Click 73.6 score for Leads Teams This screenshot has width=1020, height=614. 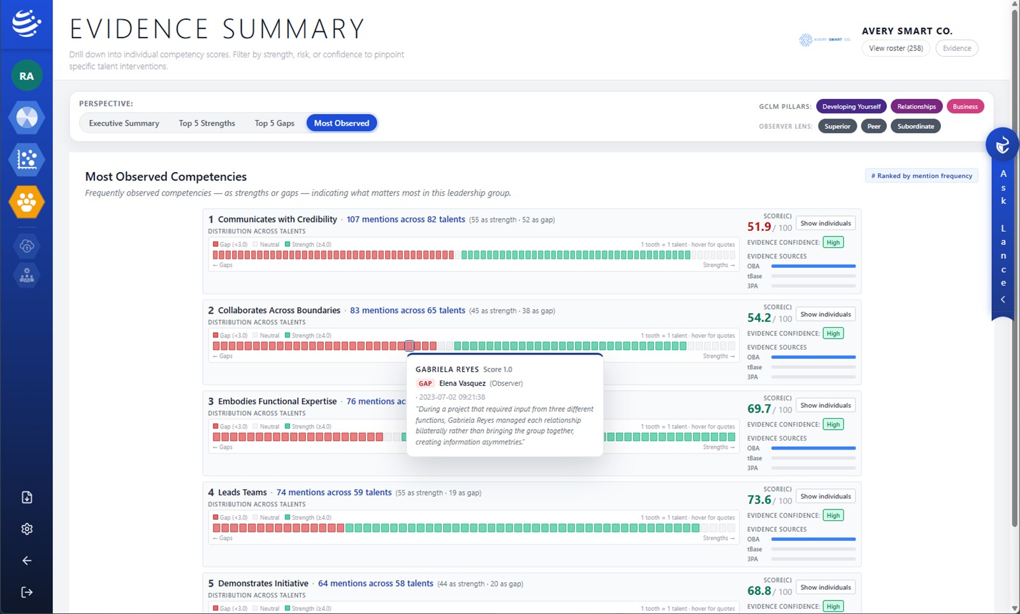click(x=759, y=500)
